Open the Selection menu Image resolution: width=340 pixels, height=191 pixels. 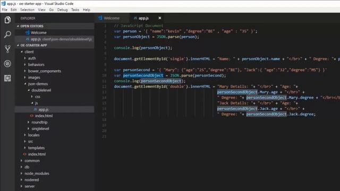(27, 10)
